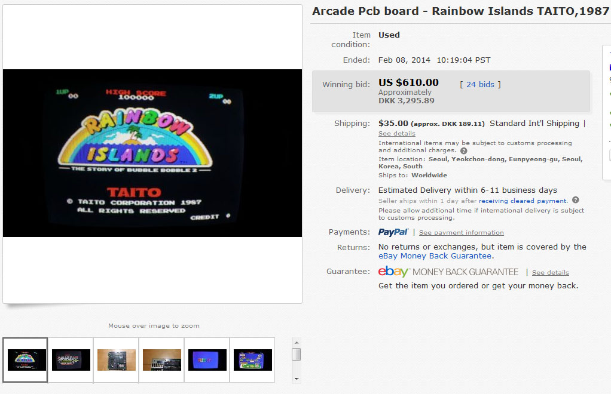Viewport: 611px width, 394px height.
Task: Click the PayPal logo in Payments row
Action: click(393, 232)
